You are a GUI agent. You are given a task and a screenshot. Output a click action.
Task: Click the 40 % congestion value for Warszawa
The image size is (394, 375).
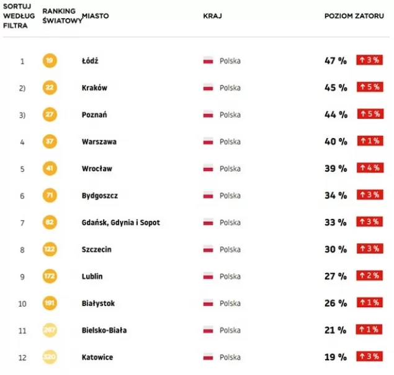[x=336, y=142]
